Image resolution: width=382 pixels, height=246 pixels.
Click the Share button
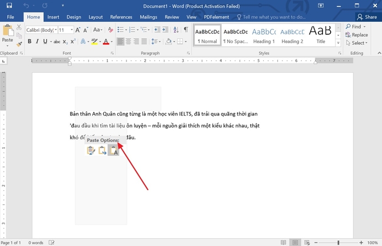click(367, 17)
